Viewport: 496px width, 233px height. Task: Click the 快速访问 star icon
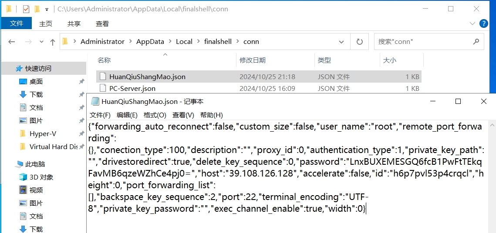coord(19,69)
